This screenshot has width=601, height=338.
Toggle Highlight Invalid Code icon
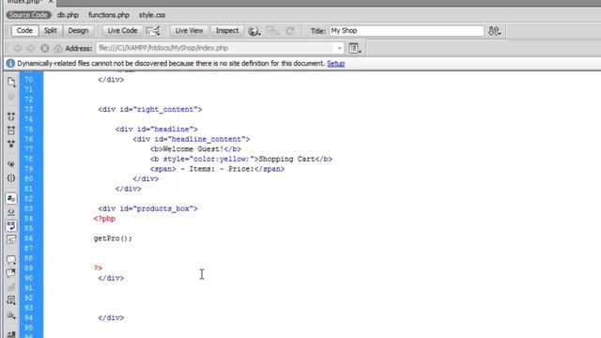point(11,212)
